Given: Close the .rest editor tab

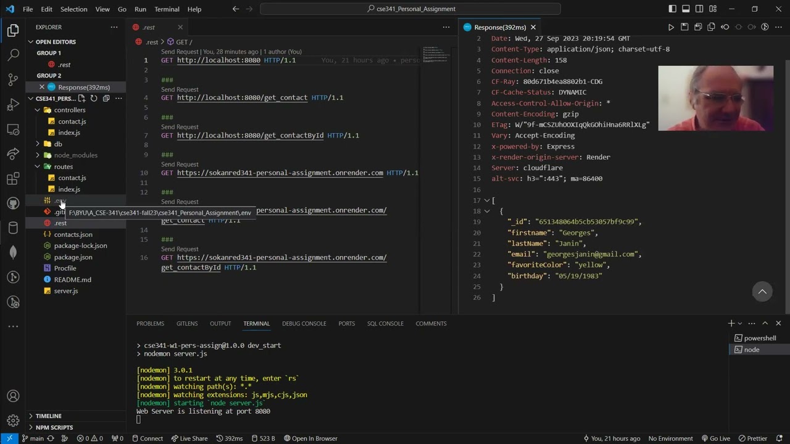Looking at the screenshot, I should (x=180, y=27).
